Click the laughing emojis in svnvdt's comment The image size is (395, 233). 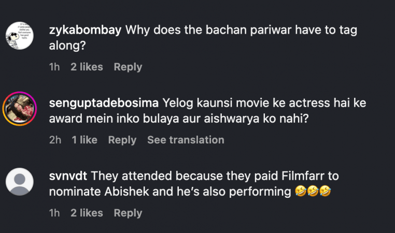pyautogui.click(x=313, y=192)
